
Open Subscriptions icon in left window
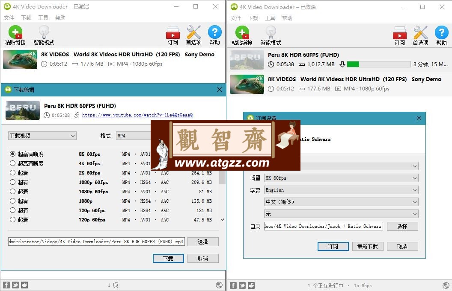[x=172, y=32]
